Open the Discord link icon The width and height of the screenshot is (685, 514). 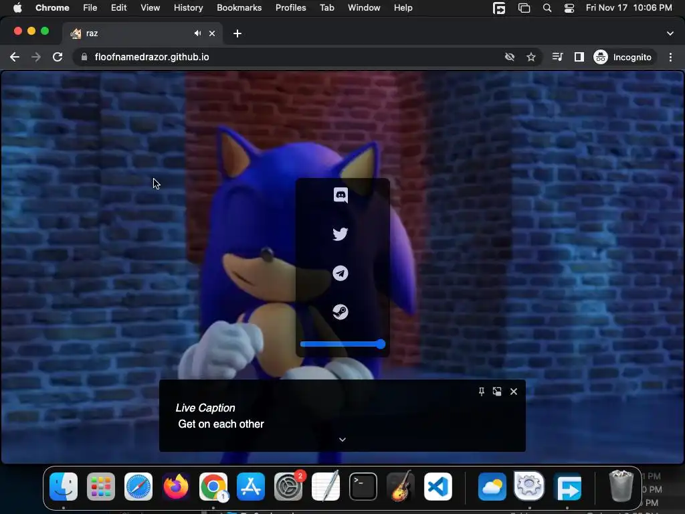(340, 195)
